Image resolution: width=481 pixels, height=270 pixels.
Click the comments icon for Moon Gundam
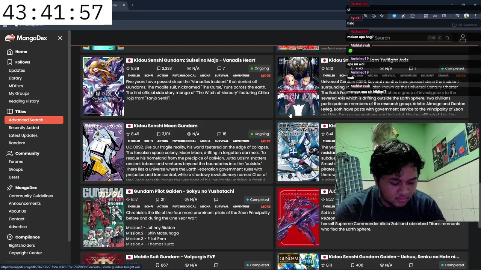219,134
